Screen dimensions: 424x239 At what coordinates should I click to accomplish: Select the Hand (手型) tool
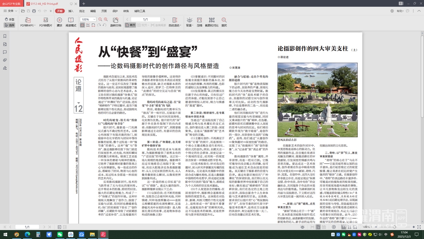pyautogui.click(x=9, y=20)
